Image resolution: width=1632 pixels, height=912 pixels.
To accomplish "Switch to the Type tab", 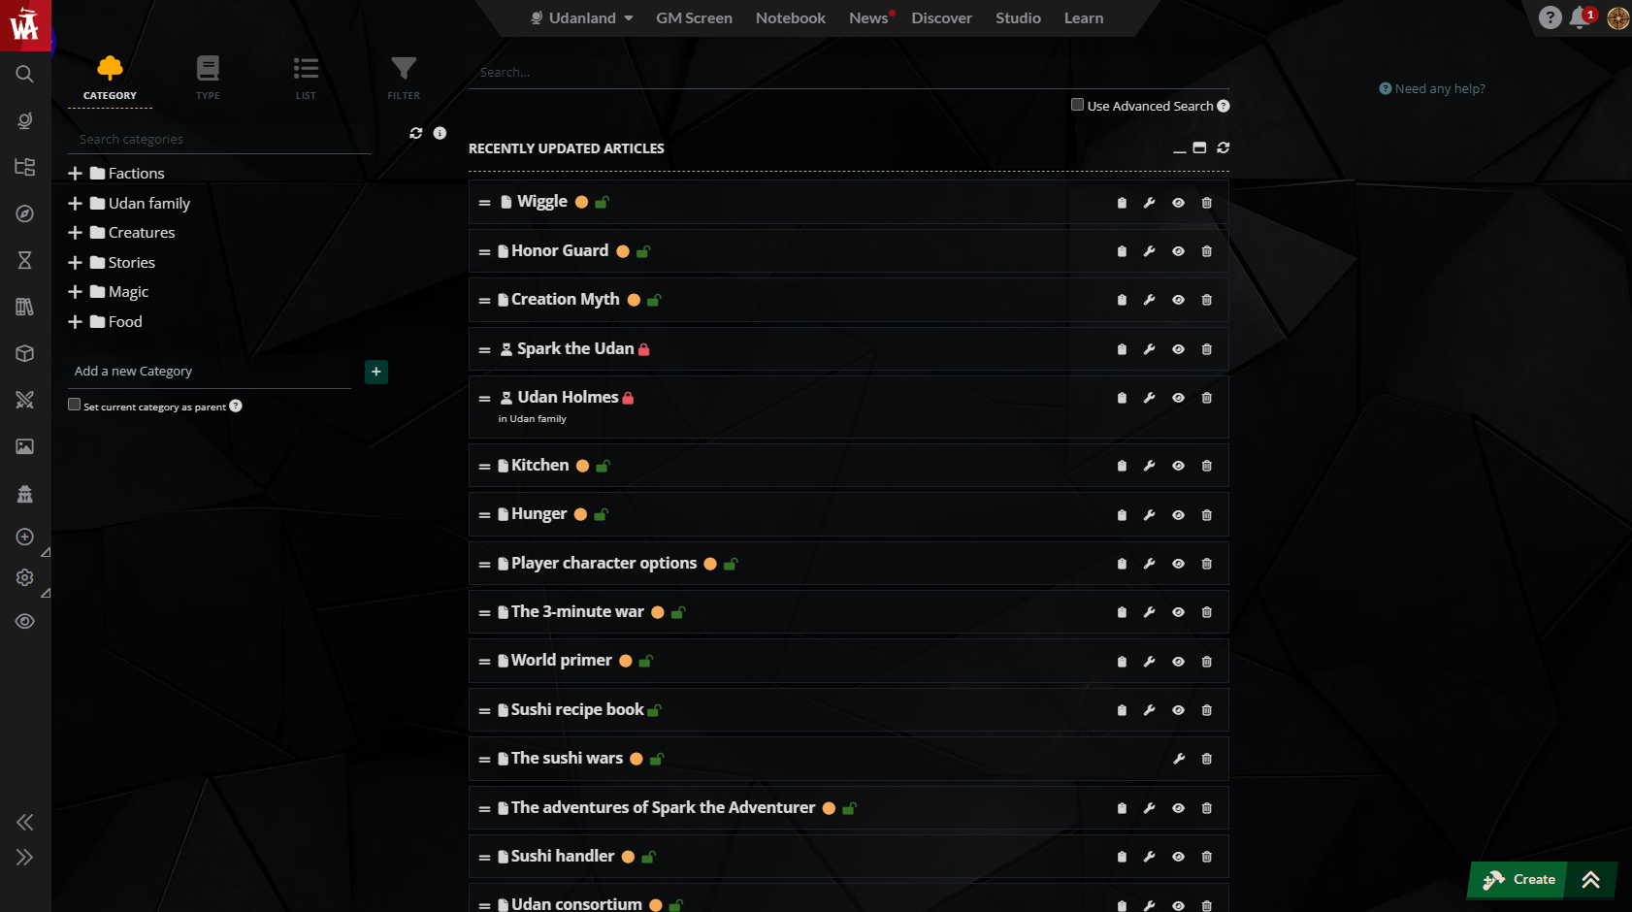I will click(208, 77).
